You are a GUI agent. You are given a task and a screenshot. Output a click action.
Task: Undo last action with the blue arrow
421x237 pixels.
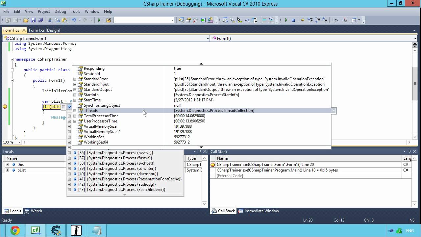[x=74, y=20]
